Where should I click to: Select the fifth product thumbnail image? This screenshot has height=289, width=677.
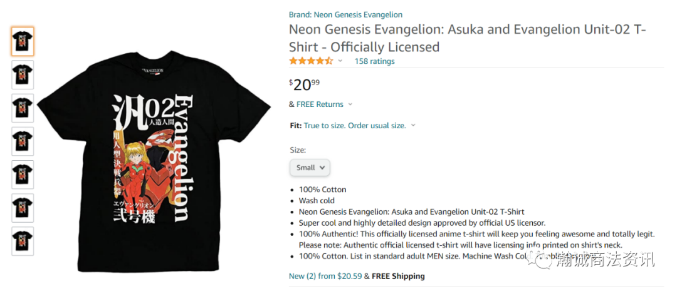tap(23, 175)
